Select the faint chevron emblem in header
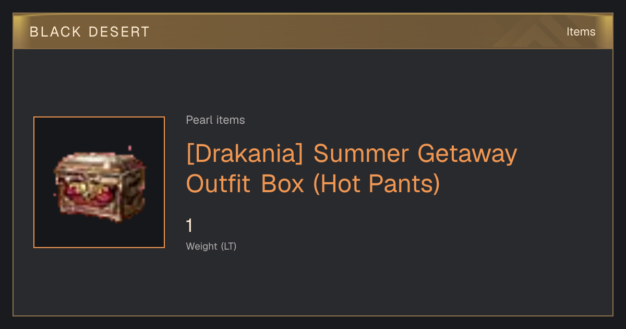Screen dimensions: 626x329 [536, 32]
